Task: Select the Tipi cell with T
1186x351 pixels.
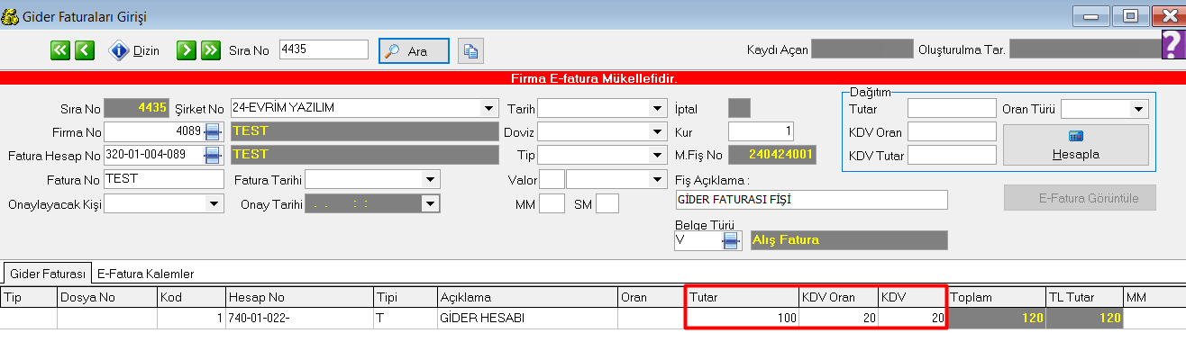Action: 405,318
